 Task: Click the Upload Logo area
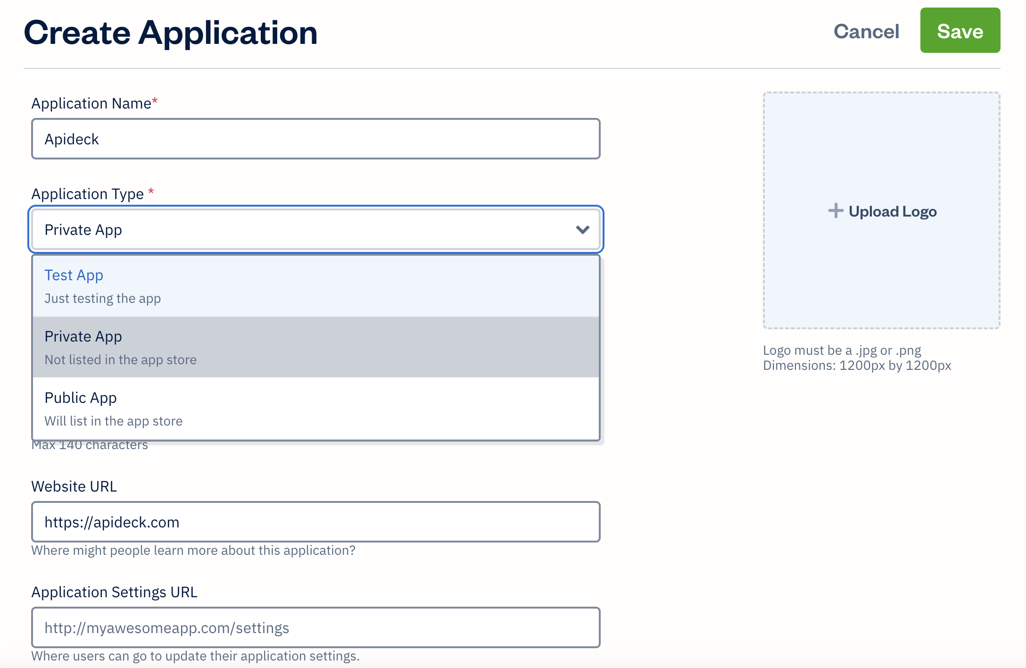882,211
